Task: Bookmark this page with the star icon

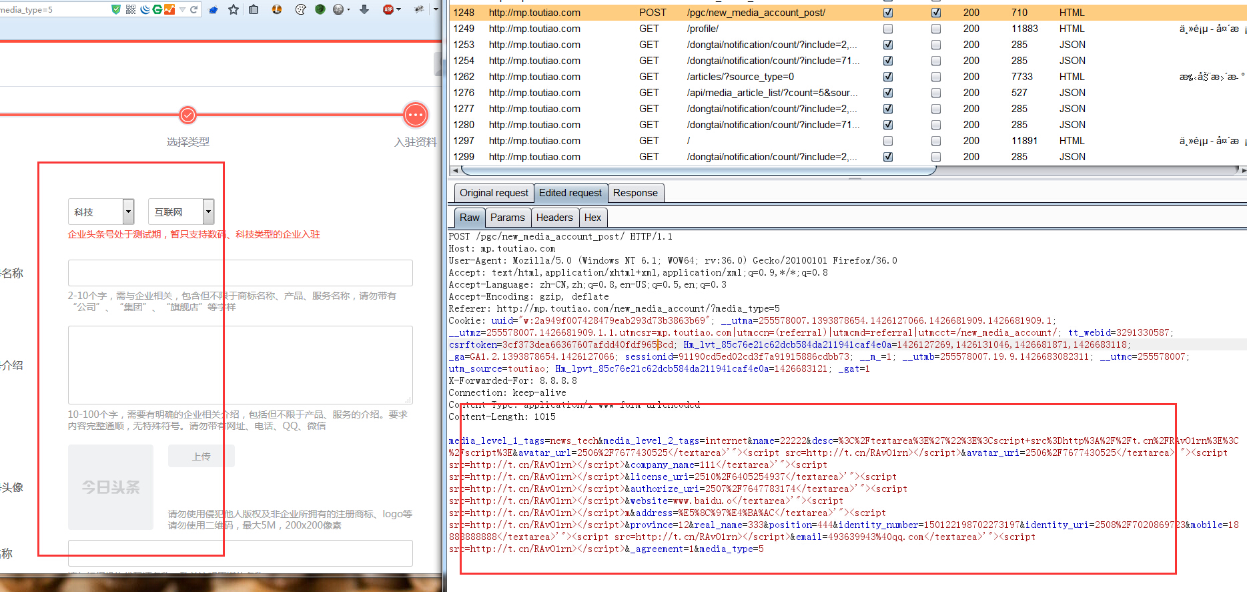Action: tap(234, 9)
